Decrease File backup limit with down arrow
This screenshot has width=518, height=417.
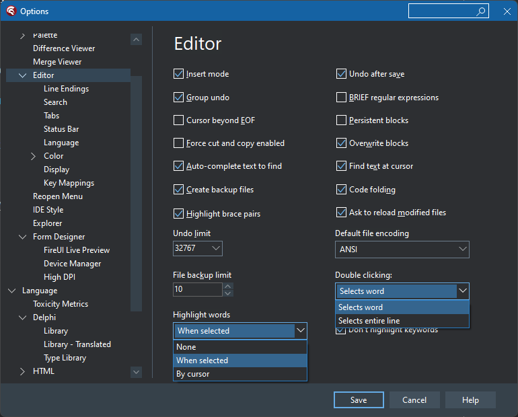[x=228, y=293]
